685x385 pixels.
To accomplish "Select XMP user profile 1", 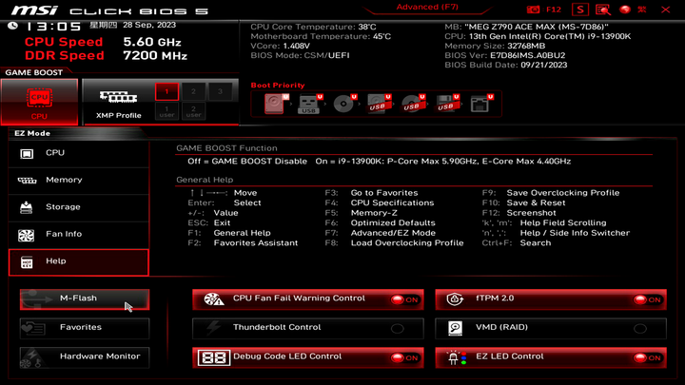I will 166,111.
